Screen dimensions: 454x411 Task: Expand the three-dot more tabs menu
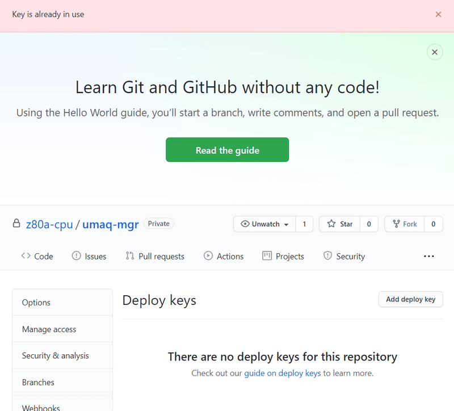429,257
